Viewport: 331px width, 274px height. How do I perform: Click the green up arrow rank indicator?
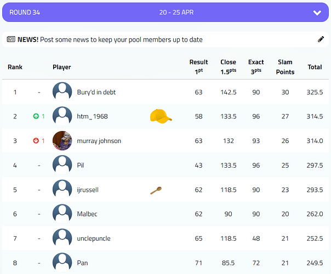coord(36,116)
